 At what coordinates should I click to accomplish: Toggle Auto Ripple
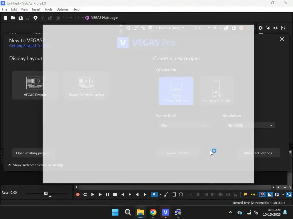[x=277, y=194]
